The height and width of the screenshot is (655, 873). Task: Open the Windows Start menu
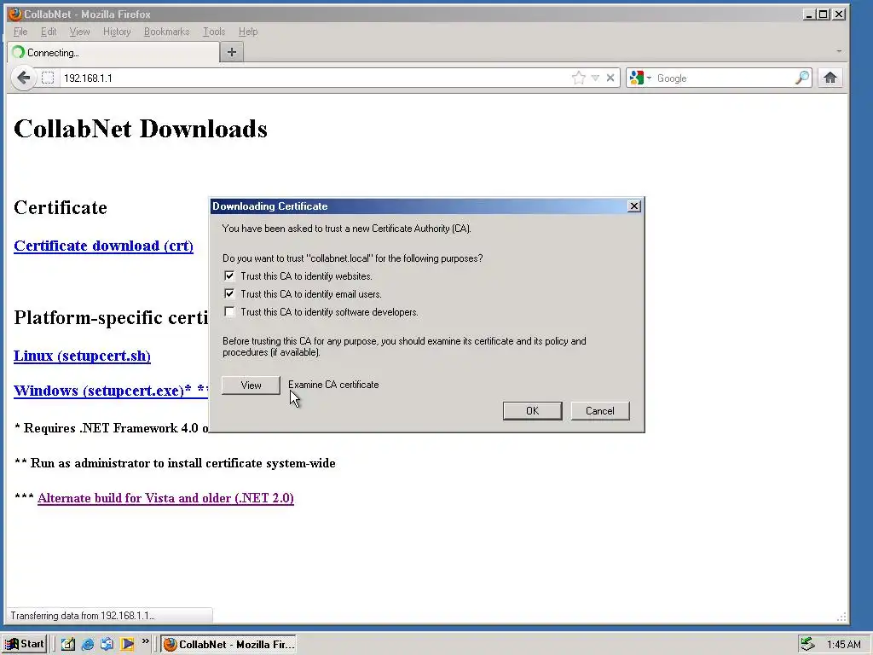coord(25,644)
